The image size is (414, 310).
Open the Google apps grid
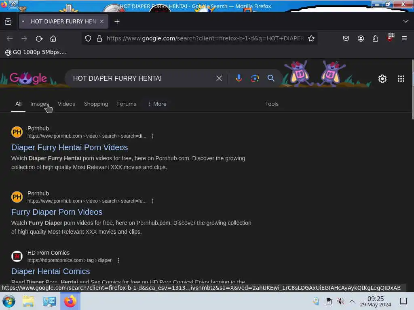[x=401, y=79]
